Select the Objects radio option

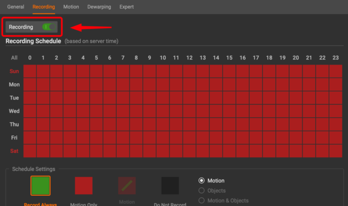[x=201, y=190]
